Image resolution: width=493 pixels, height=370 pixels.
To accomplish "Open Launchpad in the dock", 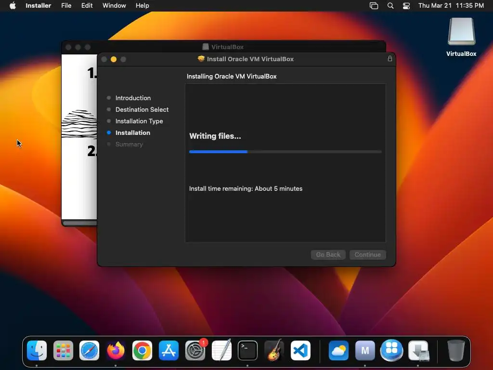I will 63,351.
